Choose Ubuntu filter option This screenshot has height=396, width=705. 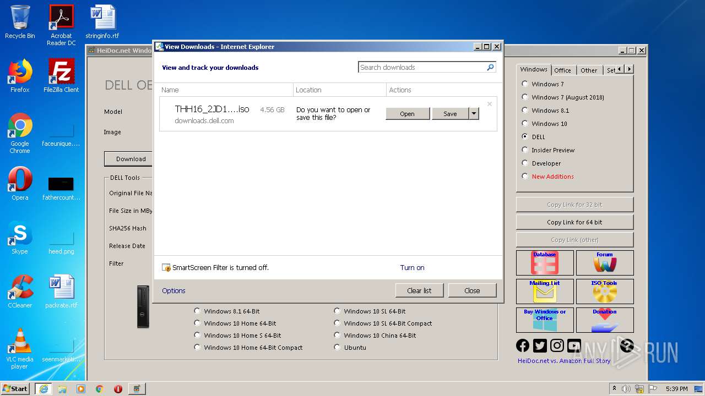pyautogui.click(x=337, y=348)
